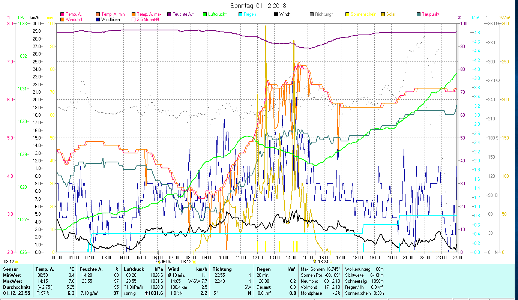The height and width of the screenshot is (300, 518).
Task: Click the sunset marker at 16:24
Action: coord(314,261)
